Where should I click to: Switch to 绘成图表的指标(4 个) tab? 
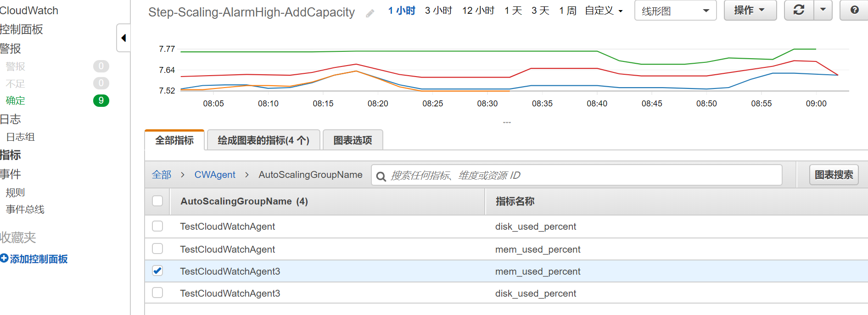(x=263, y=140)
